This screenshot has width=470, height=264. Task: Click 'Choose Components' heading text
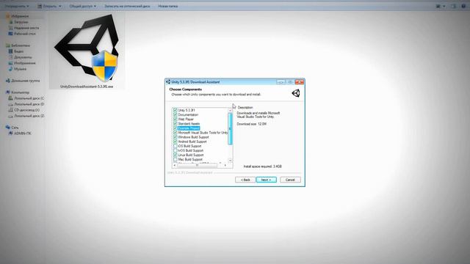185,89
